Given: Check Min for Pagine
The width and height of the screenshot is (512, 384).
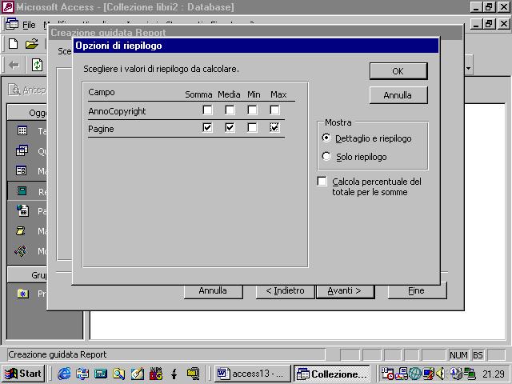Looking at the screenshot, I should tap(252, 127).
